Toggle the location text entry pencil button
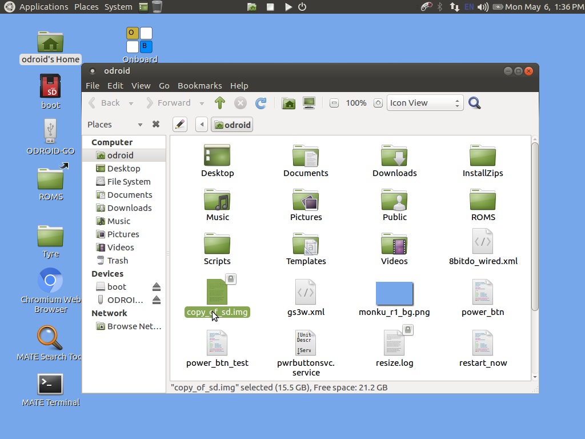The height and width of the screenshot is (439, 585). 179,125
